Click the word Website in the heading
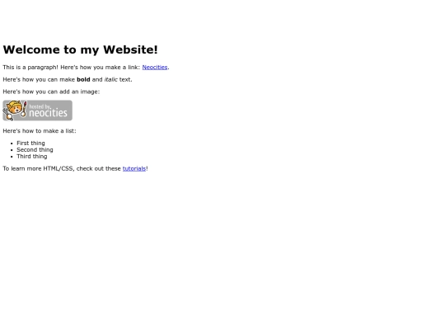Viewport: 445px width, 334px height. [130, 49]
